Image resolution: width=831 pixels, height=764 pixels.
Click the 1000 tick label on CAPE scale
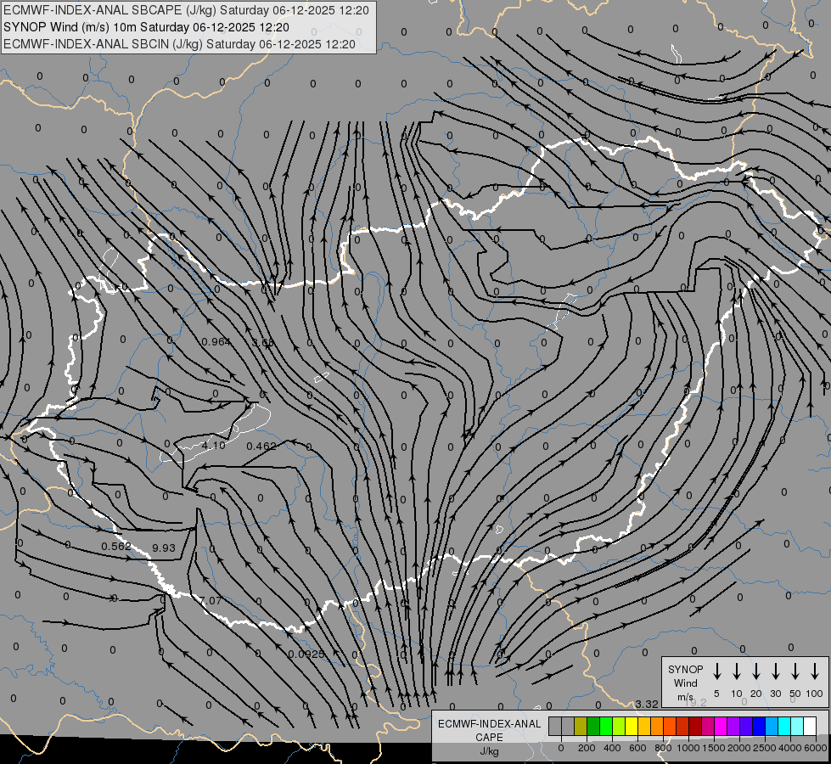click(x=688, y=748)
